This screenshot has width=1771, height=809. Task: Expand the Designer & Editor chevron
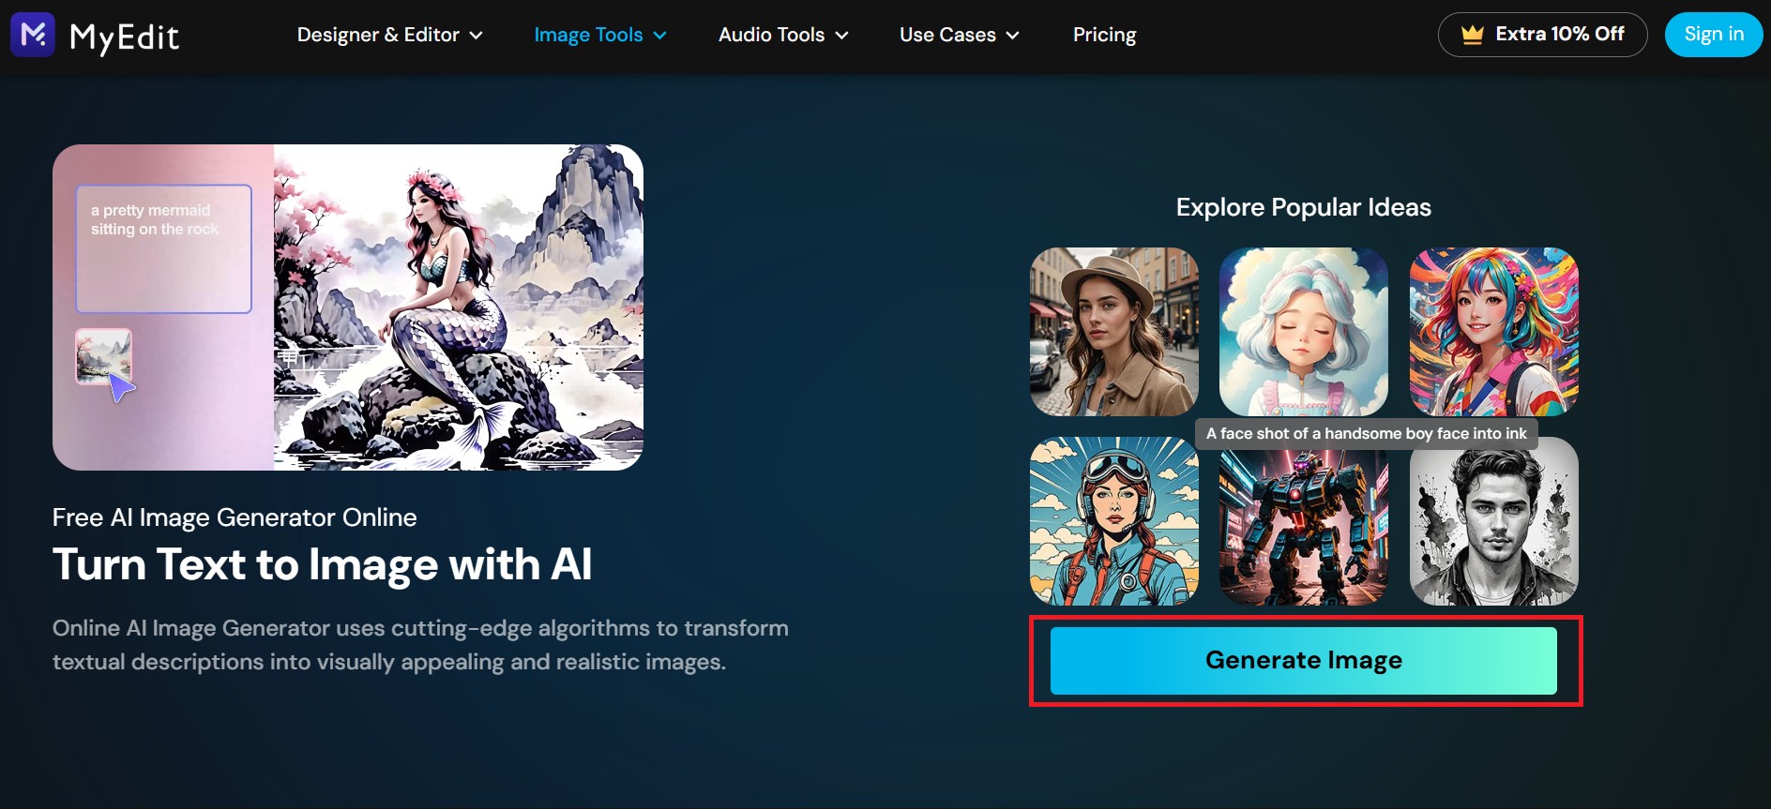point(476,36)
